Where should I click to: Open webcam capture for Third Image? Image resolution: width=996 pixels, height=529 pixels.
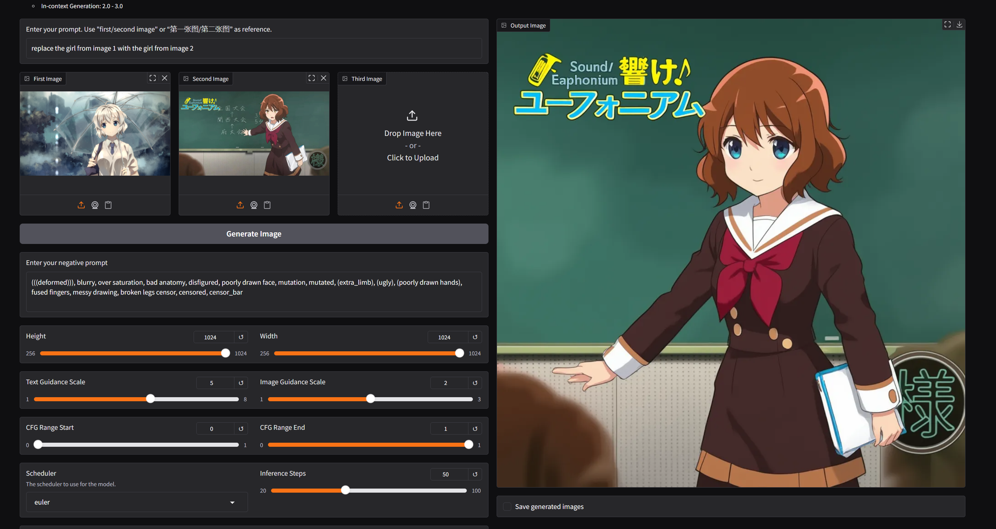(x=412, y=205)
